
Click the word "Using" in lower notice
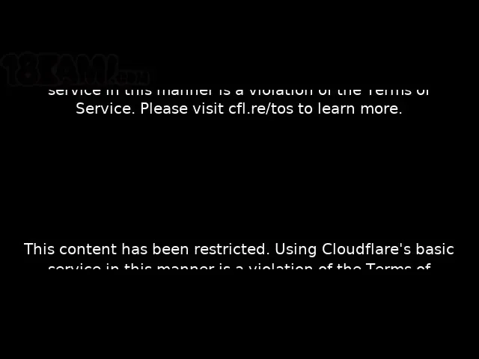[x=296, y=249]
